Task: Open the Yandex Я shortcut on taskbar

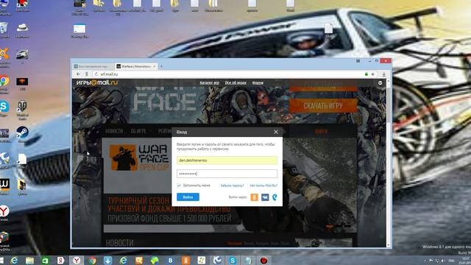Action: coord(60,261)
